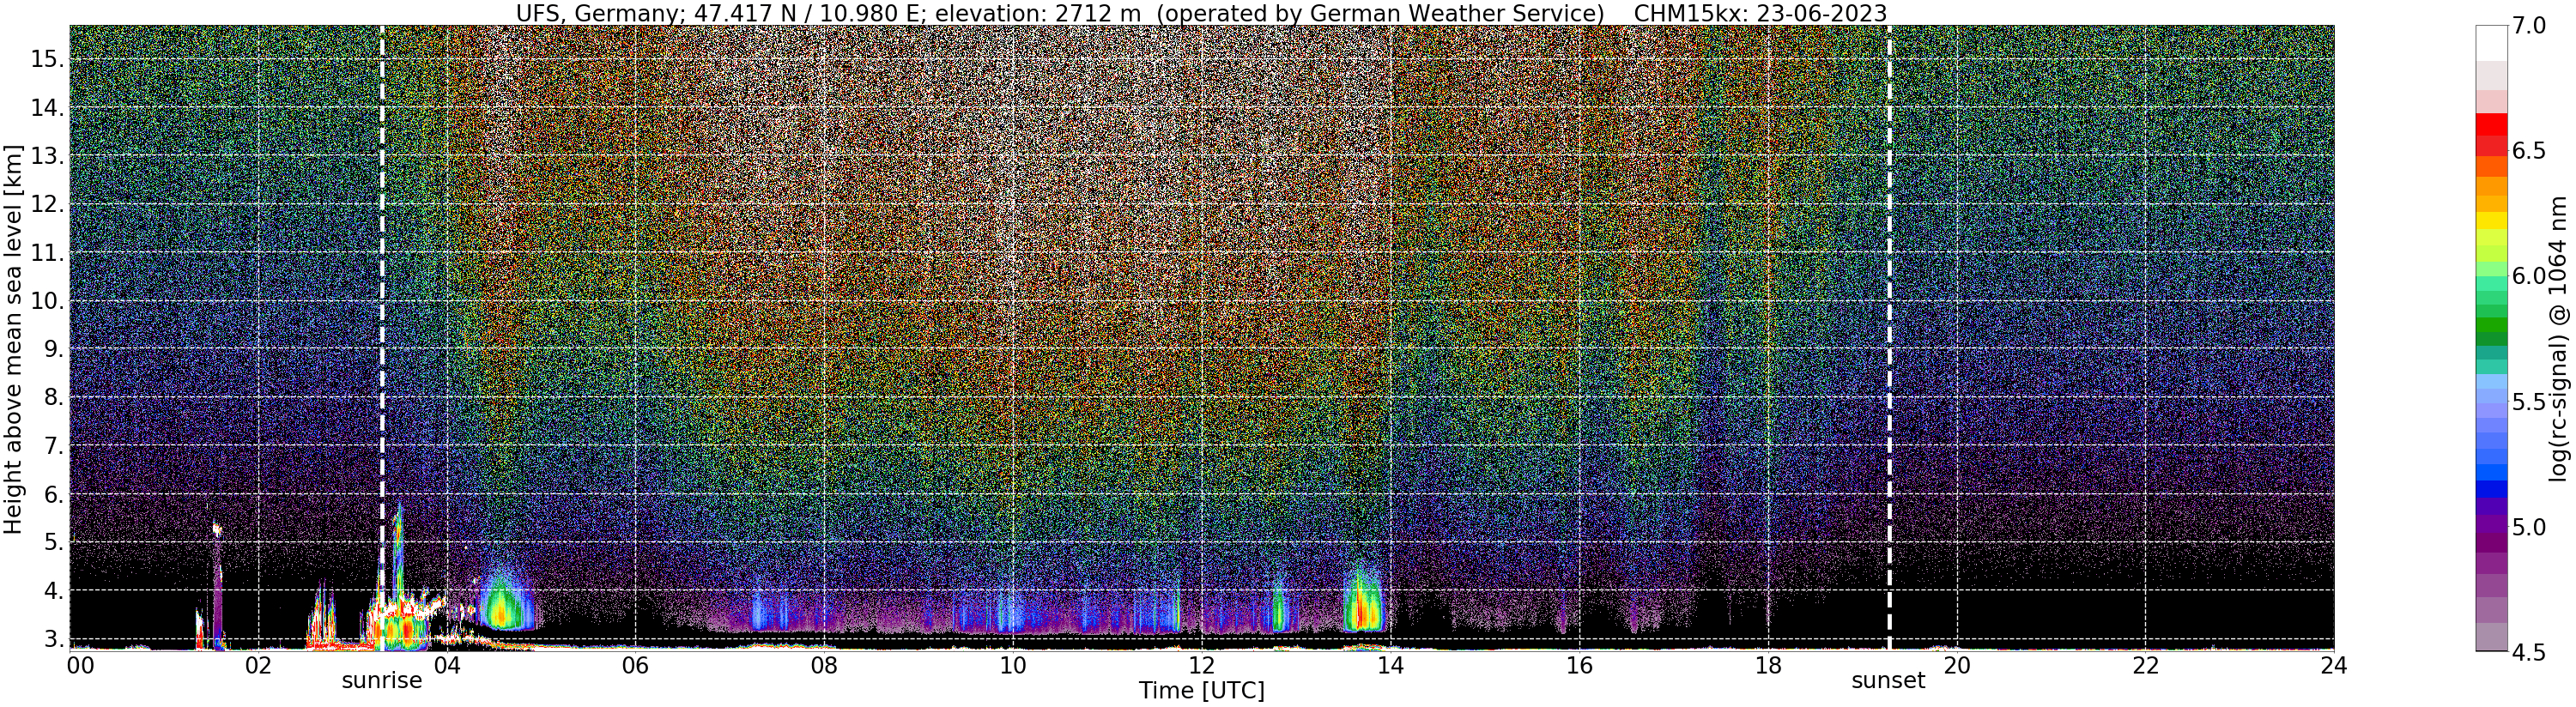Click the x-axis tick label '14'
2576x707 pixels.
(1390, 665)
